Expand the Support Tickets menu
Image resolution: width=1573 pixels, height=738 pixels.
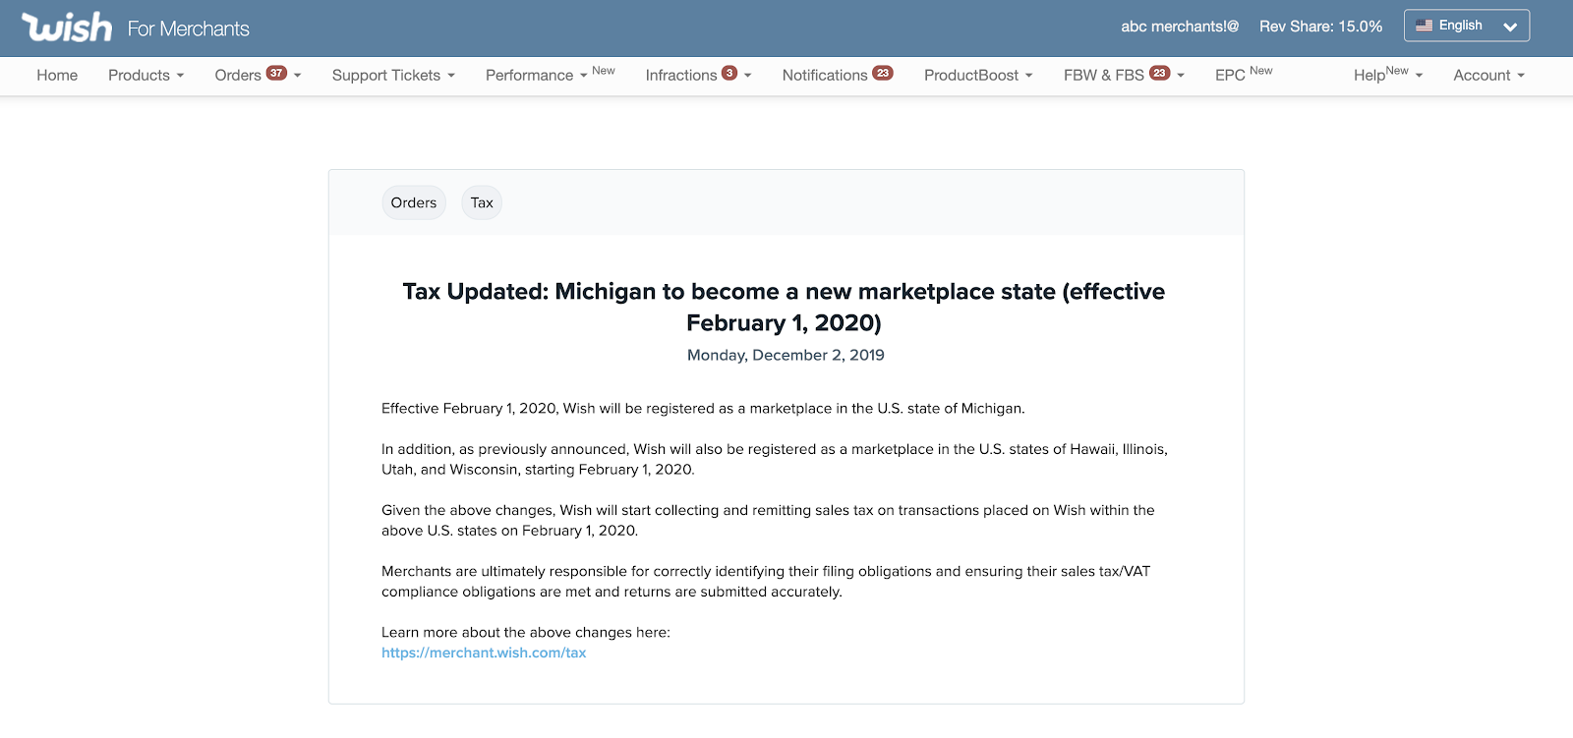(x=393, y=76)
